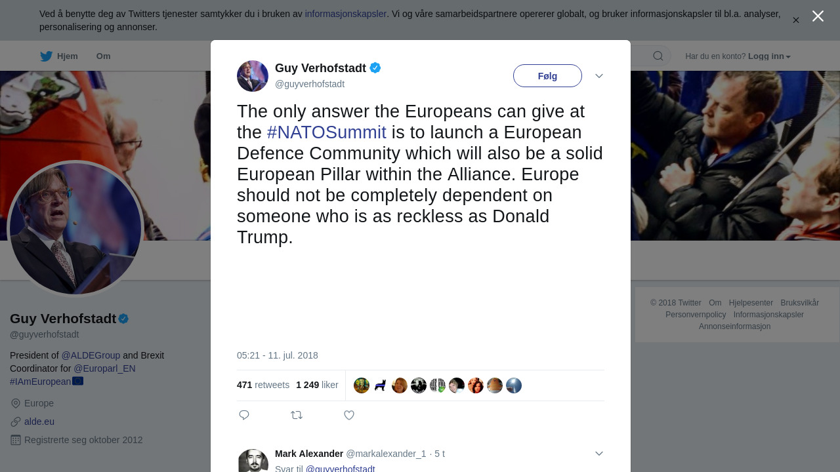Click the retweet arrows icon
The width and height of the screenshot is (840, 472).
(297, 415)
